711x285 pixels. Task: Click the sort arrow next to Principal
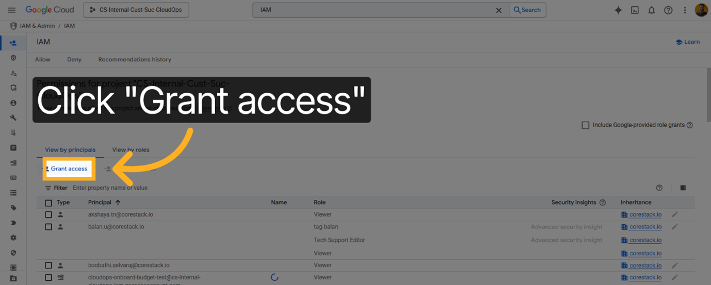click(x=118, y=203)
